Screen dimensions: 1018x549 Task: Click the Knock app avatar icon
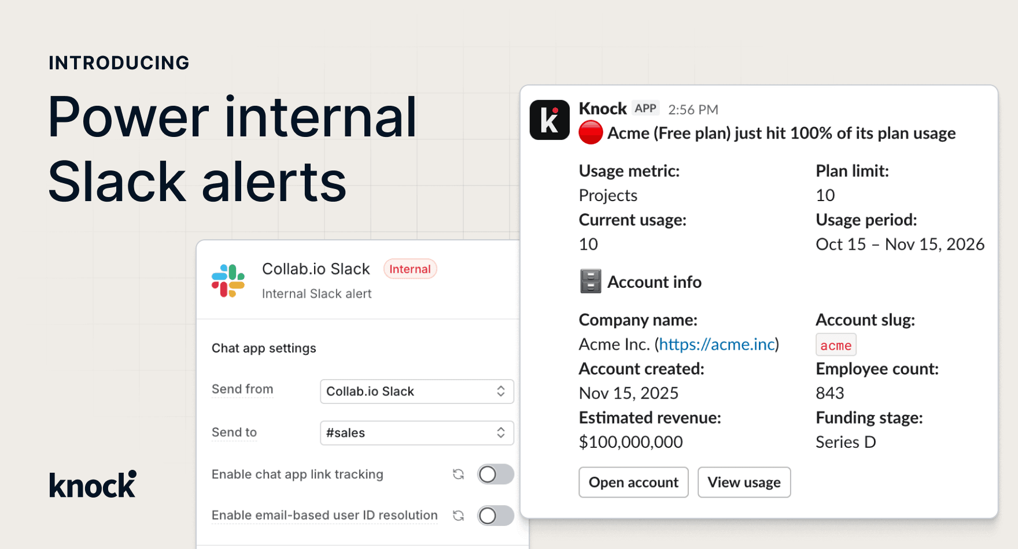coord(549,120)
